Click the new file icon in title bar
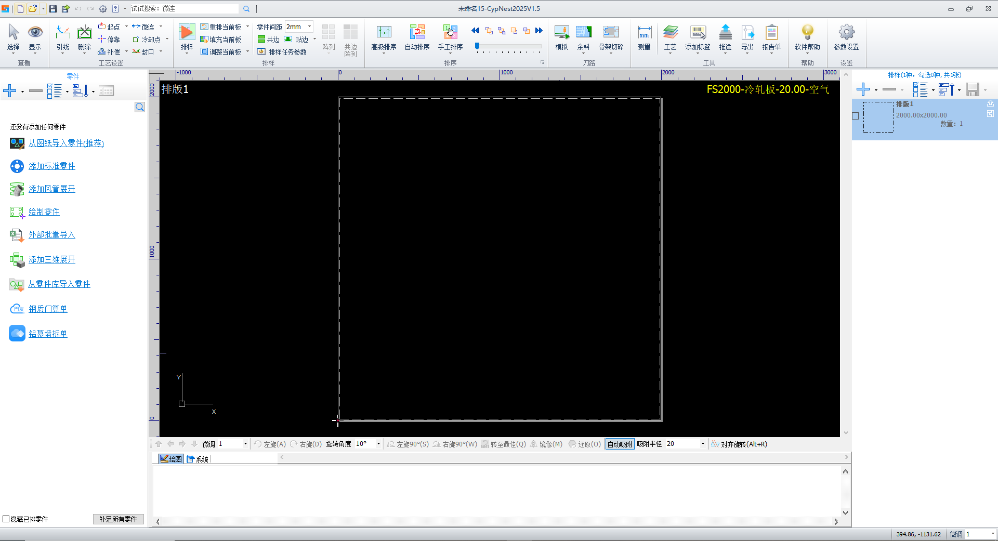 click(x=20, y=9)
